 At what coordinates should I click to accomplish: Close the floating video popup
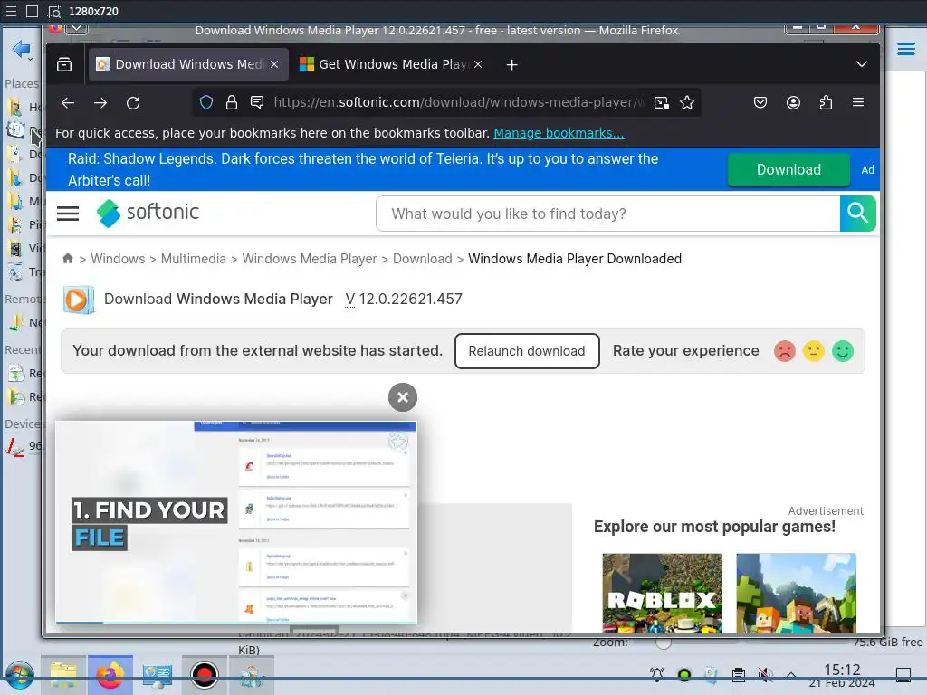[403, 397]
